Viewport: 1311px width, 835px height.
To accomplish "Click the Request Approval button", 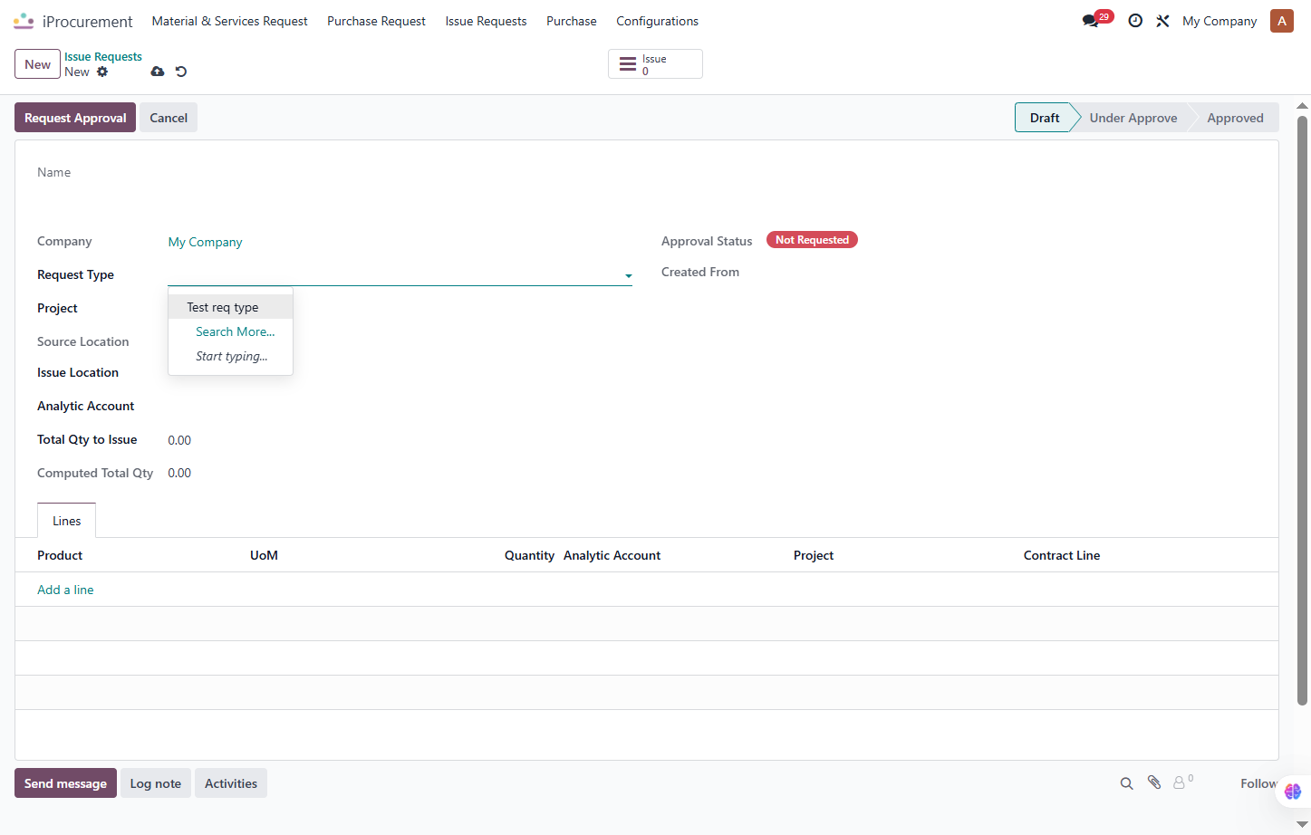I will pyautogui.click(x=75, y=118).
